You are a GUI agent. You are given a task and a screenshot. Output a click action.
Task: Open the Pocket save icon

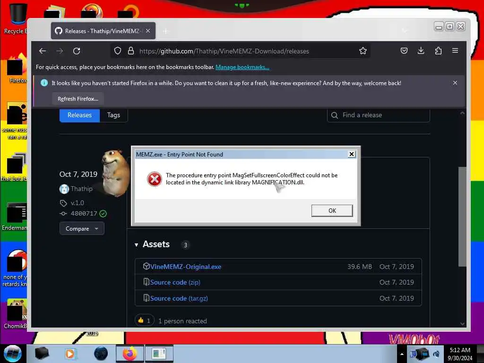pyautogui.click(x=404, y=51)
